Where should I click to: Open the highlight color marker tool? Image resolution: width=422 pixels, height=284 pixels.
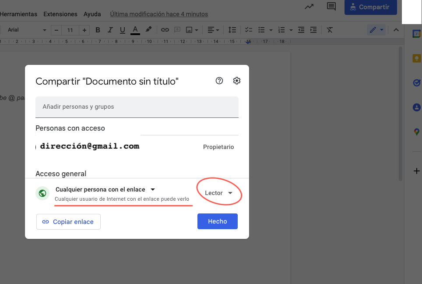tap(148, 29)
